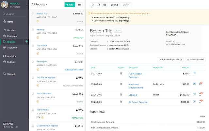The image size is (209, 131).
Task: Click the green New report button
Action: pos(70,5)
